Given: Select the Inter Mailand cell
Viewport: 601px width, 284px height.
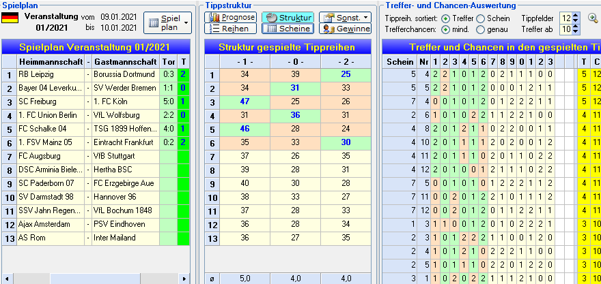Looking at the screenshot, I should [x=126, y=238].
